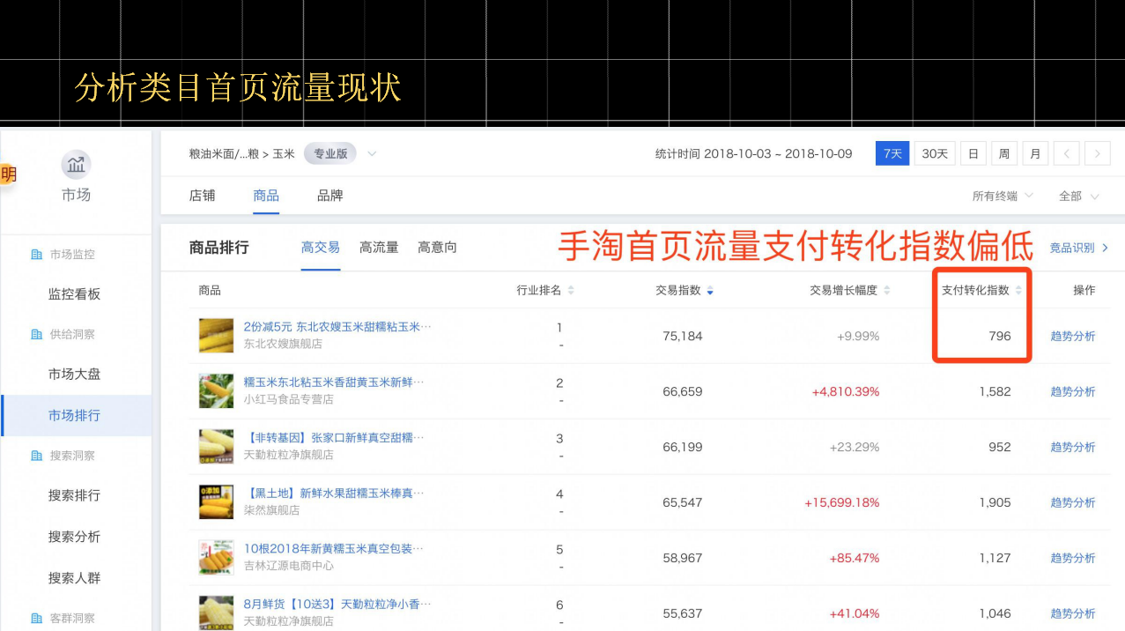Click 趋势分析 for the 小红马食品专营店 product
This screenshot has height=631, width=1125.
pyautogui.click(x=1072, y=391)
